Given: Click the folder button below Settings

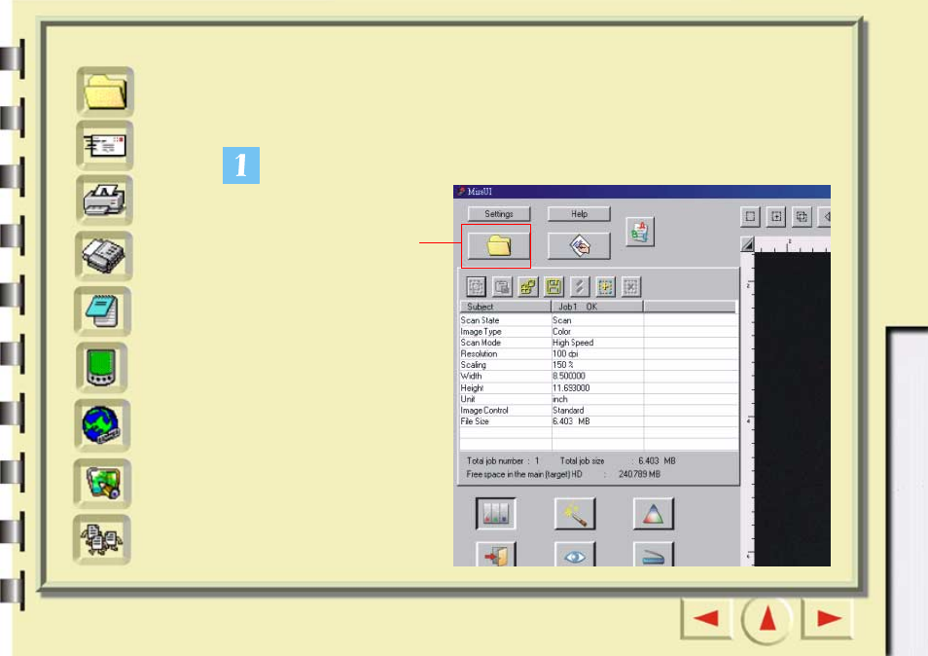Looking at the screenshot, I should pos(498,245).
